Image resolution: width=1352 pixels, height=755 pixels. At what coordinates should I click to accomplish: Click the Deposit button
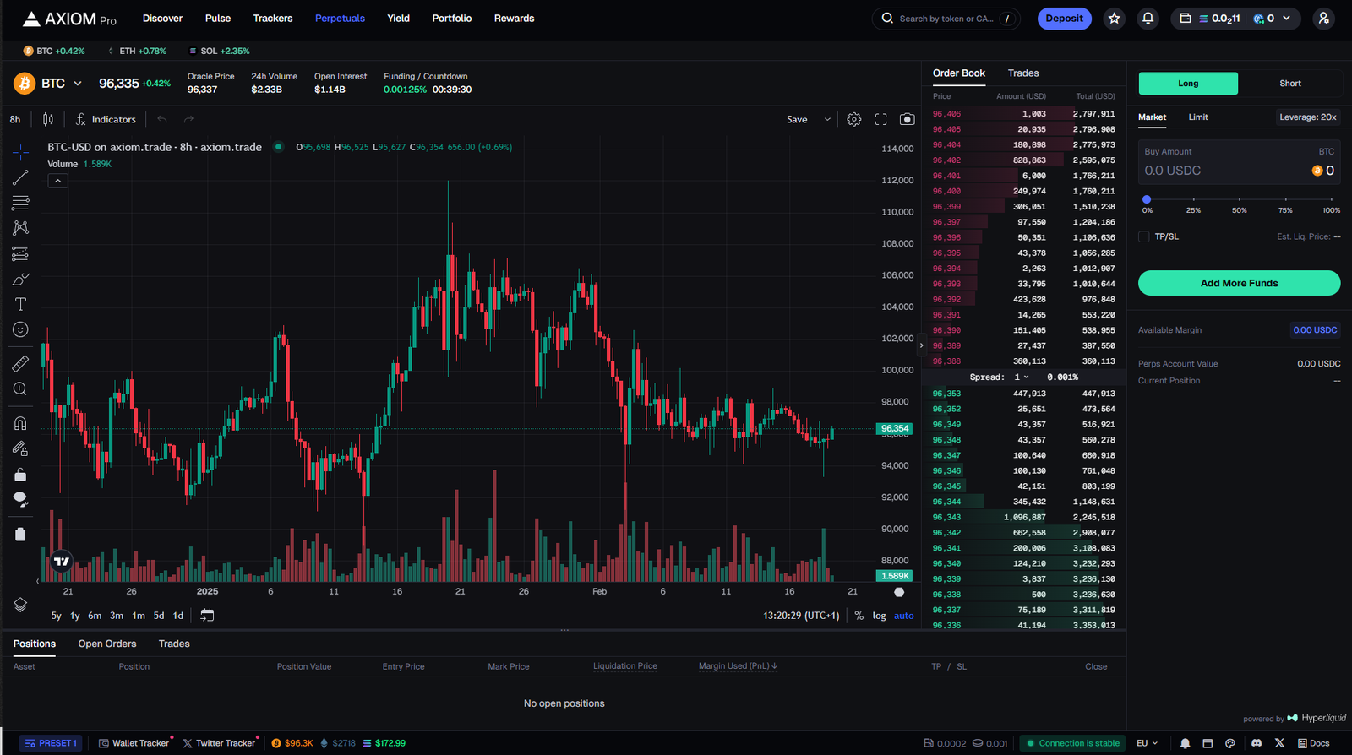tap(1064, 19)
